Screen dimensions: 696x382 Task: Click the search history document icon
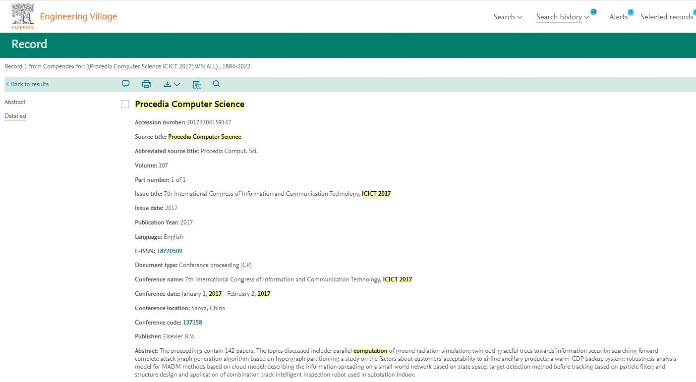point(197,85)
